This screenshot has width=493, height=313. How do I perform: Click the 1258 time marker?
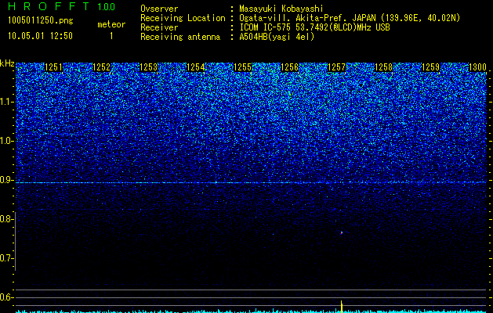pyautogui.click(x=383, y=67)
